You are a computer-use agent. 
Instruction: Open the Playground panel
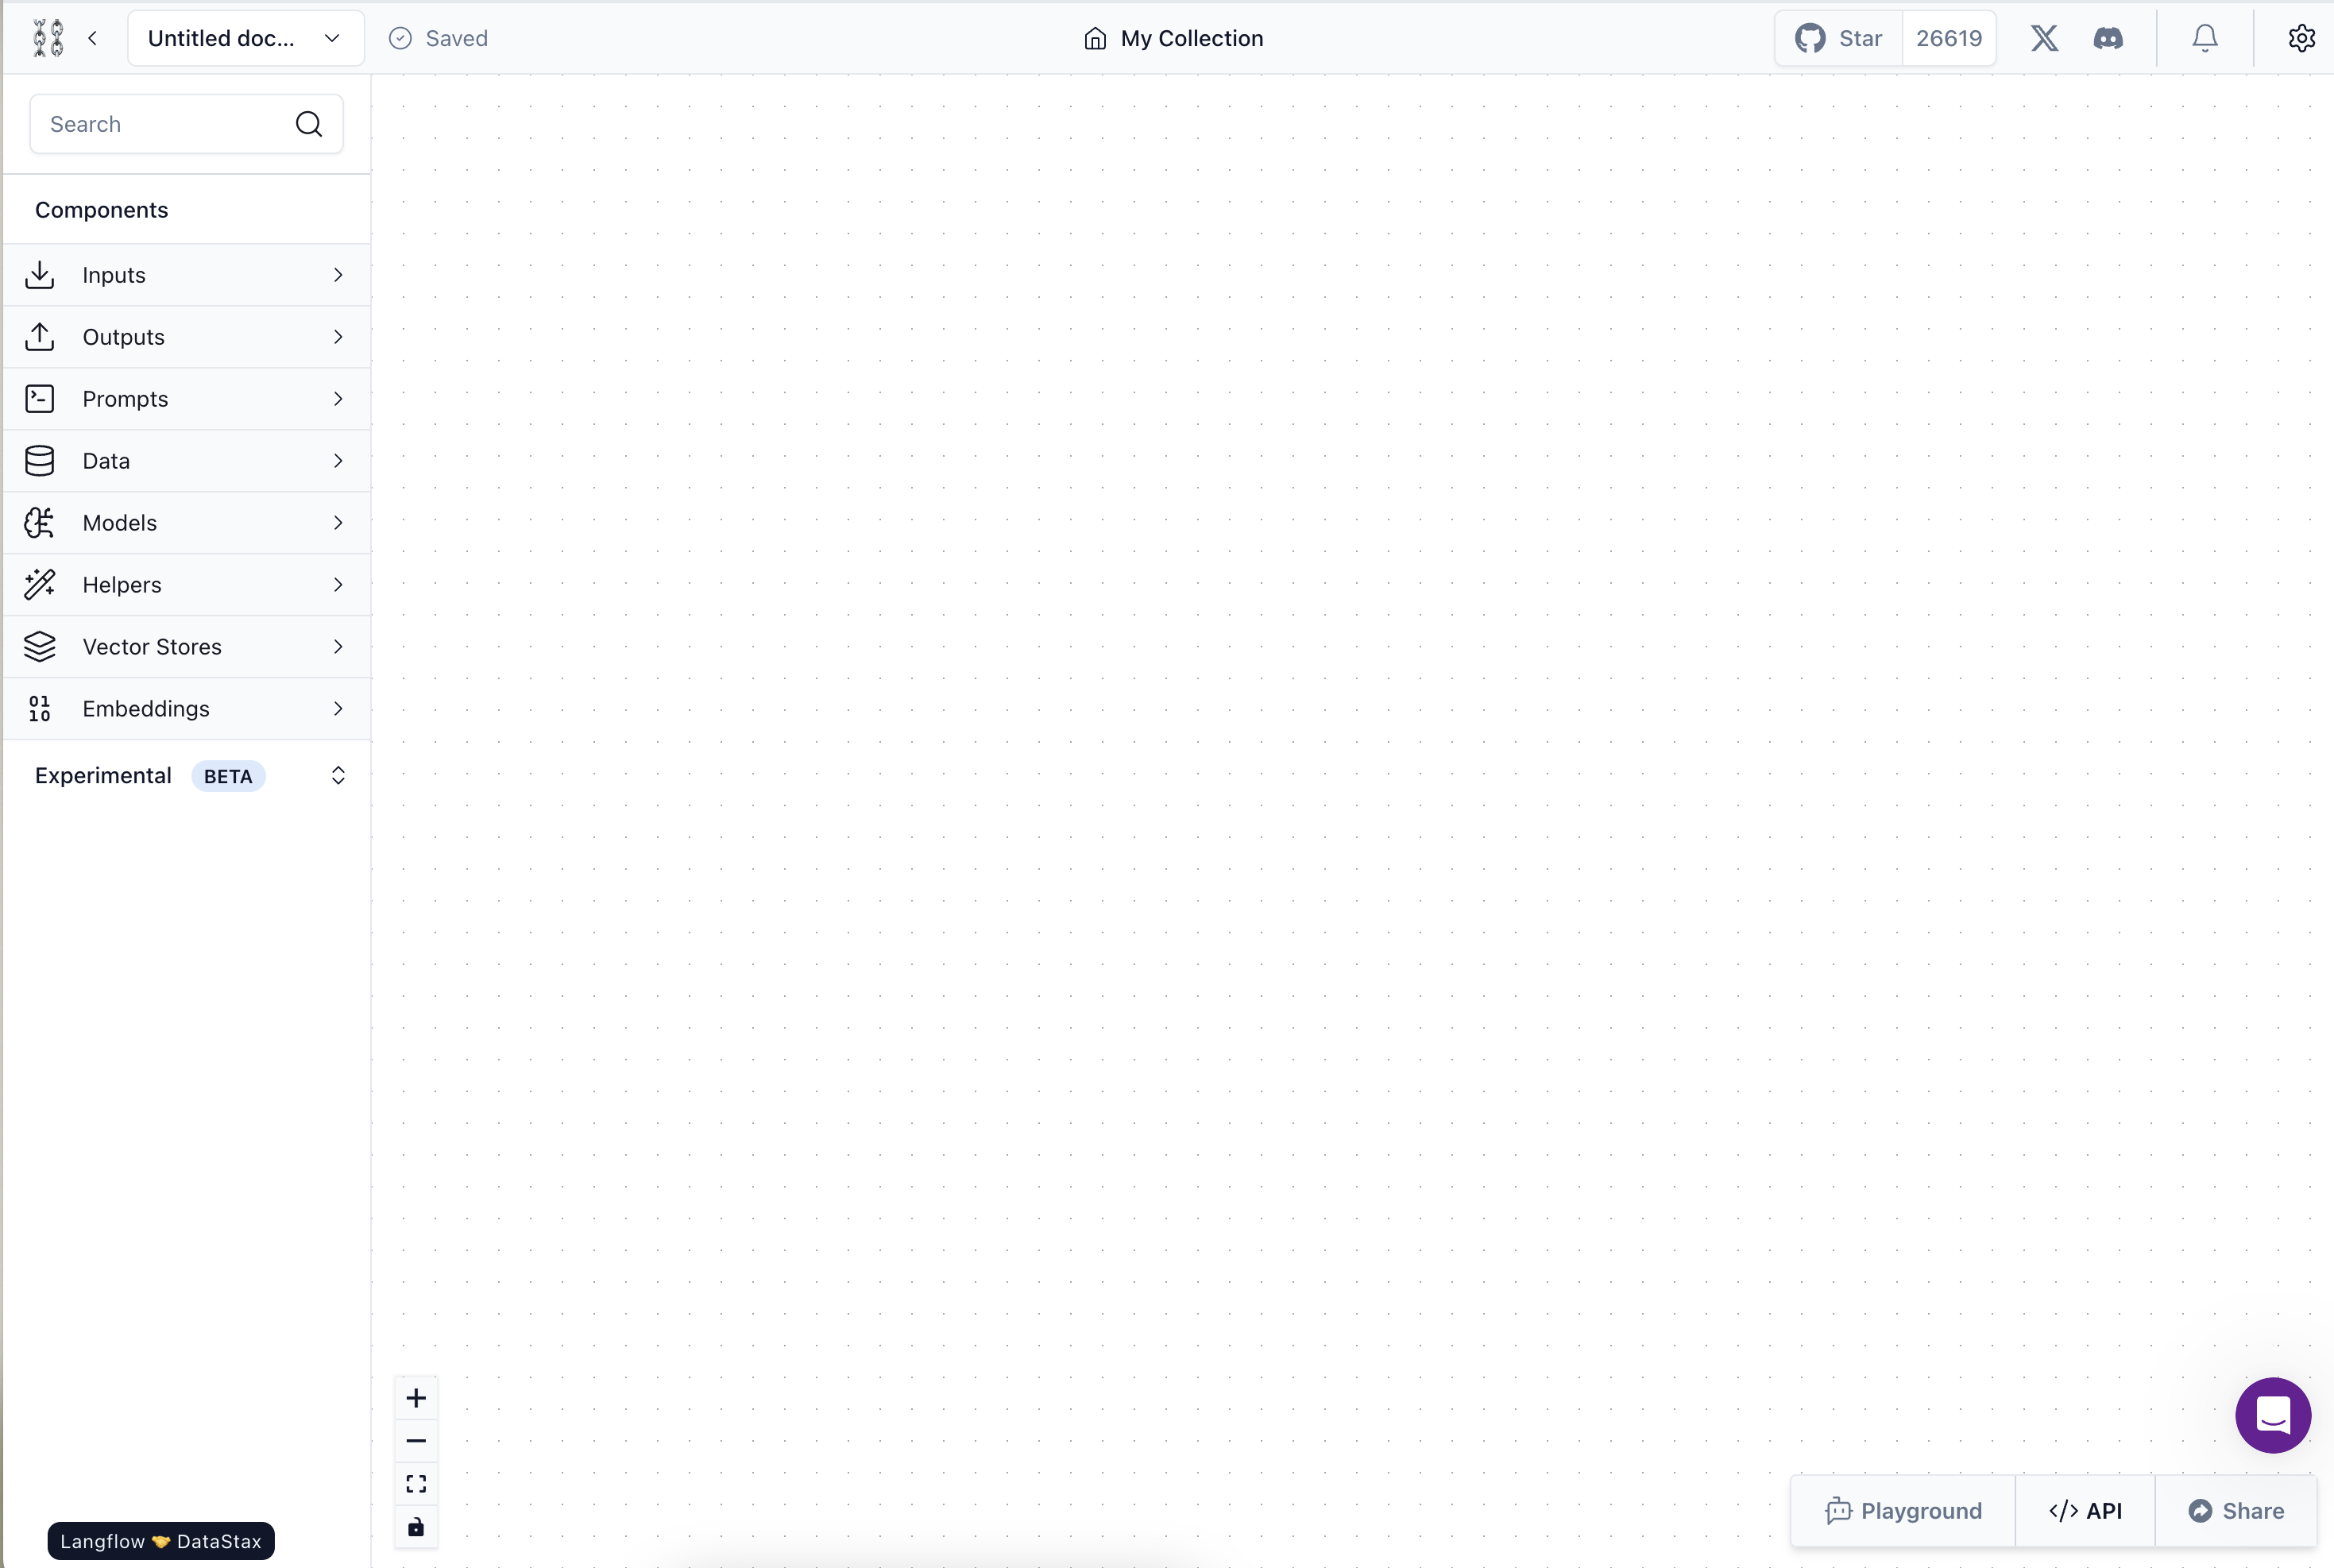coord(1903,1510)
